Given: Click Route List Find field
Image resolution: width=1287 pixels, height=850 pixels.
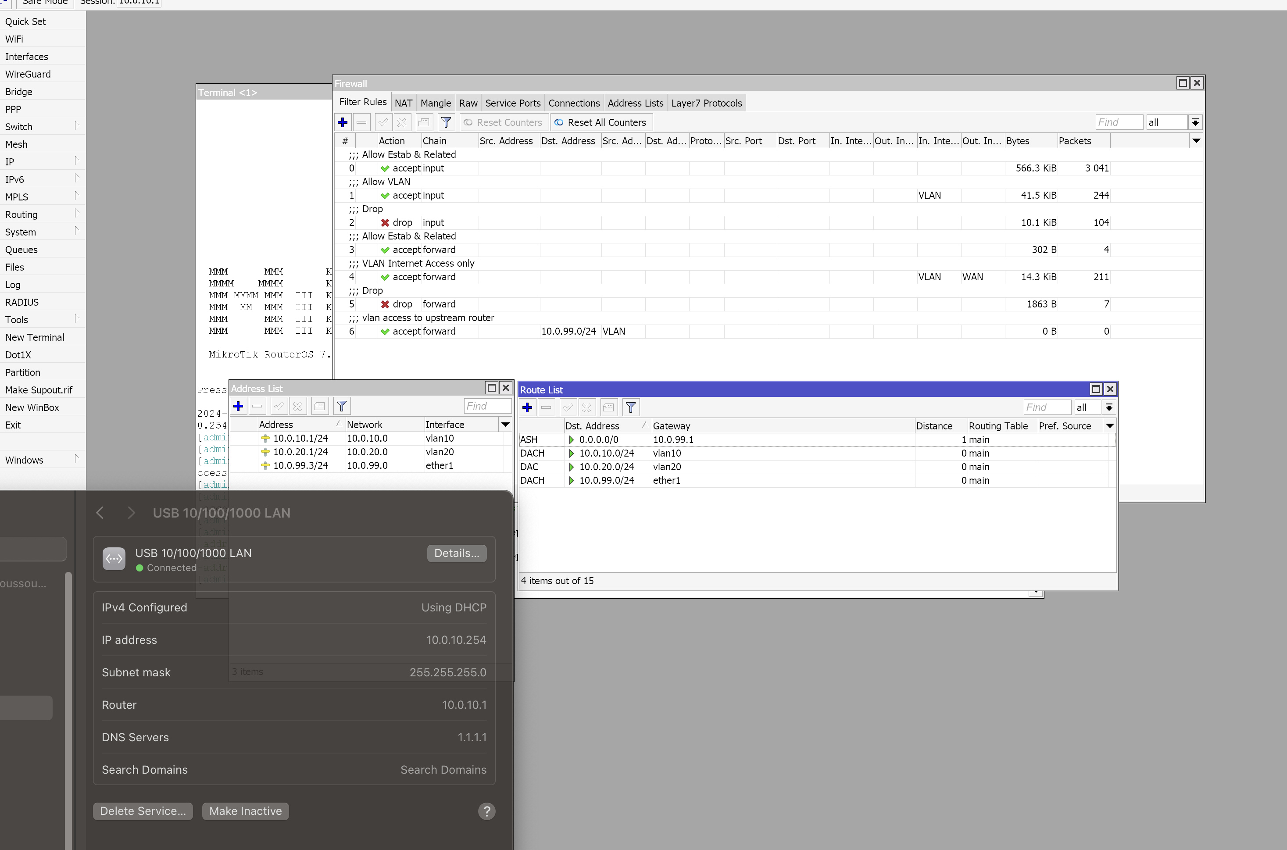Looking at the screenshot, I should tap(1047, 407).
